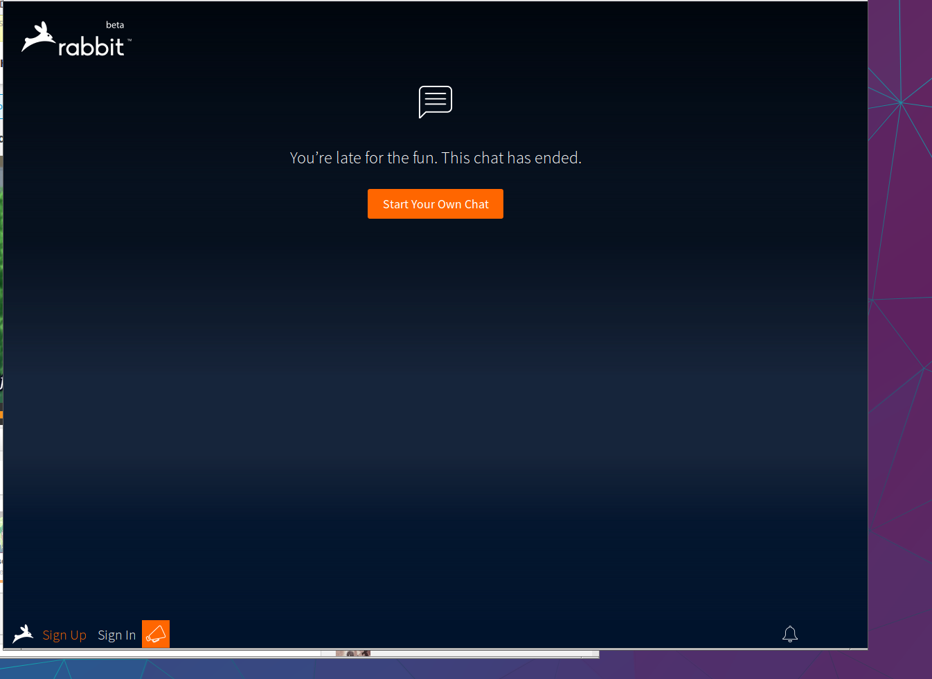Start your own chat

(x=436, y=204)
